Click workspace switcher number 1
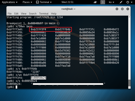The height and width of the screenshot is (101, 135). tap(103, 2)
